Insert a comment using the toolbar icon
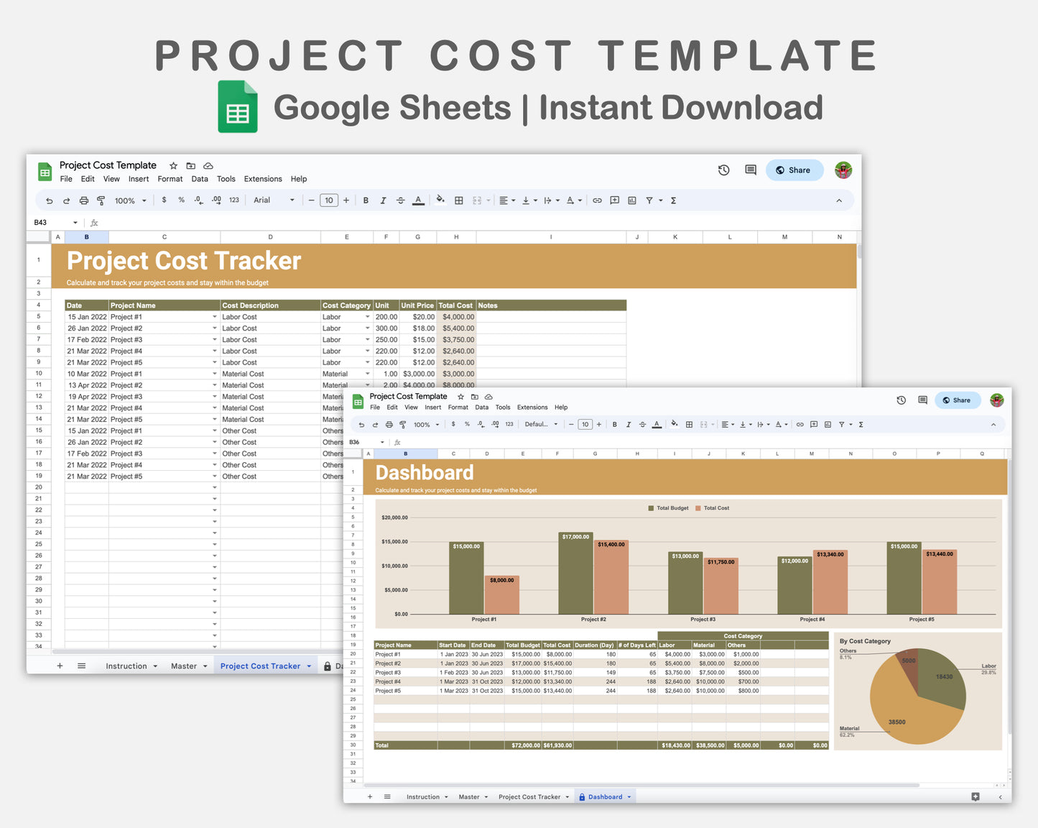Screen dimensions: 1038x828 click(x=614, y=201)
